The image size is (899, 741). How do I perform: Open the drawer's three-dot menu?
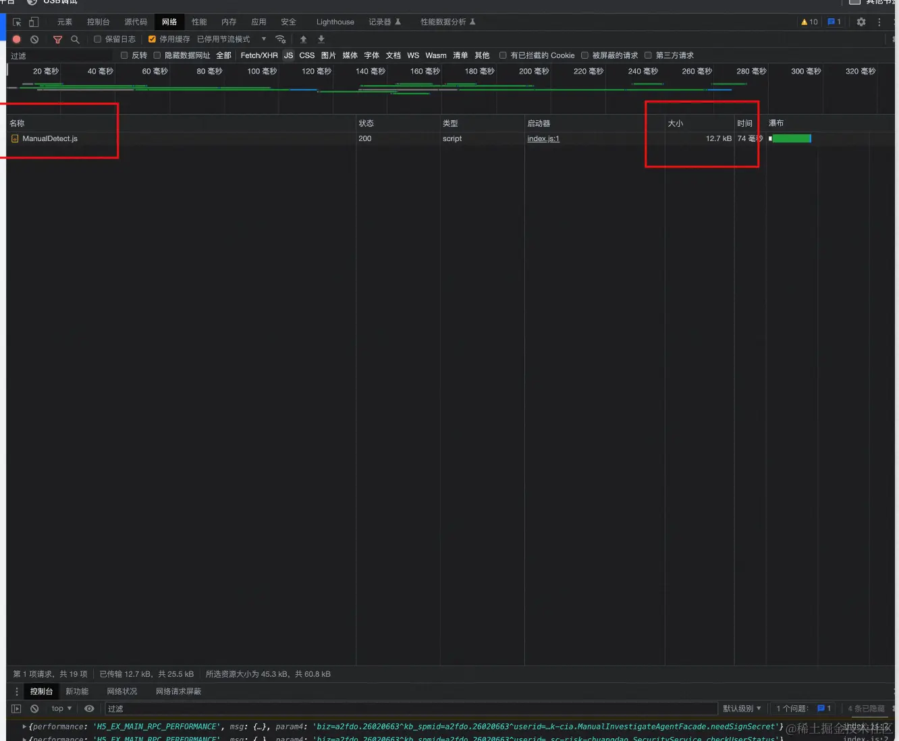click(17, 691)
